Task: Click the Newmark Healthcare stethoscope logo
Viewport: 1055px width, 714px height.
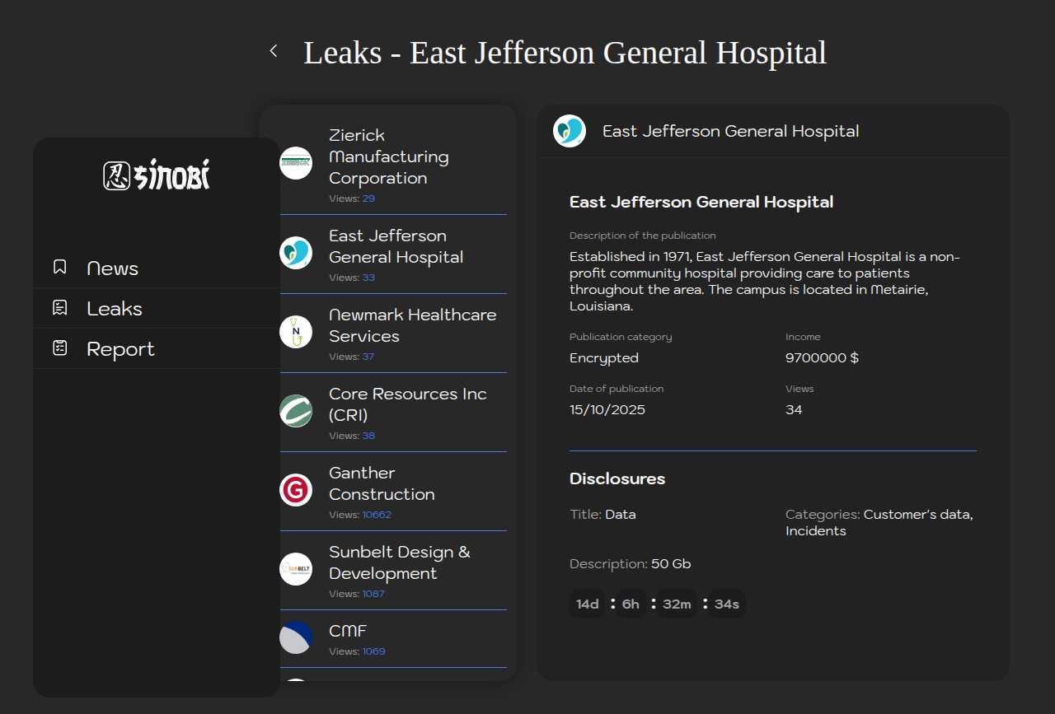Action: [x=296, y=332]
